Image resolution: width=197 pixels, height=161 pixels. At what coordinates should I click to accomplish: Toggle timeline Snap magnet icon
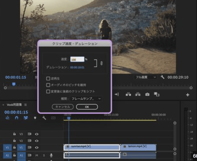click(x=17, y=118)
